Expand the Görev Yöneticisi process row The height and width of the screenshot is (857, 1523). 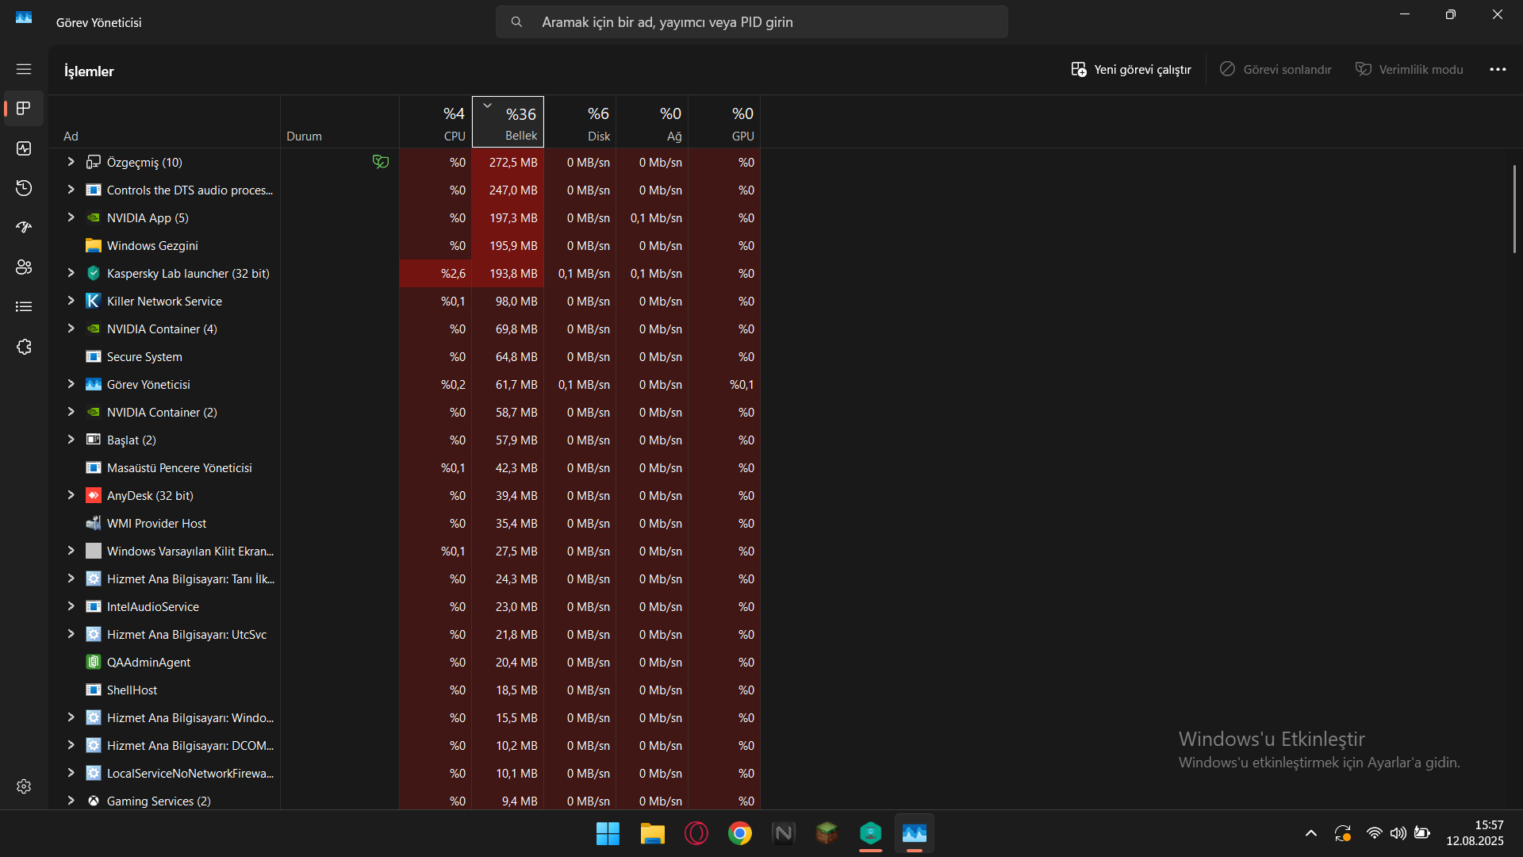click(71, 384)
